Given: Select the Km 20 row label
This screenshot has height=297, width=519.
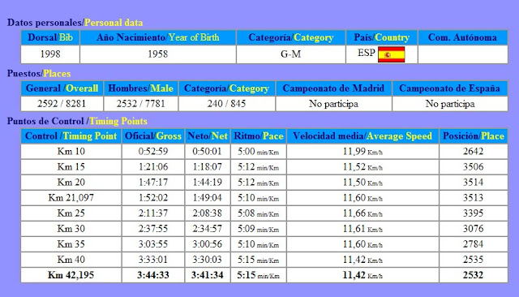Looking at the screenshot, I should 71,182.
